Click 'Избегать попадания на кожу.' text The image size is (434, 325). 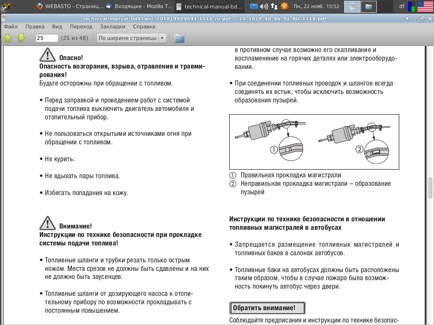click(86, 193)
